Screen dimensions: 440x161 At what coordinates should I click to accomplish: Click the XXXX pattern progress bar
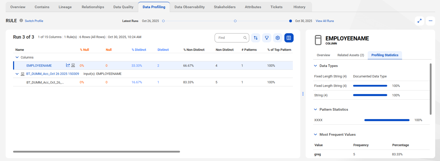(387, 120)
